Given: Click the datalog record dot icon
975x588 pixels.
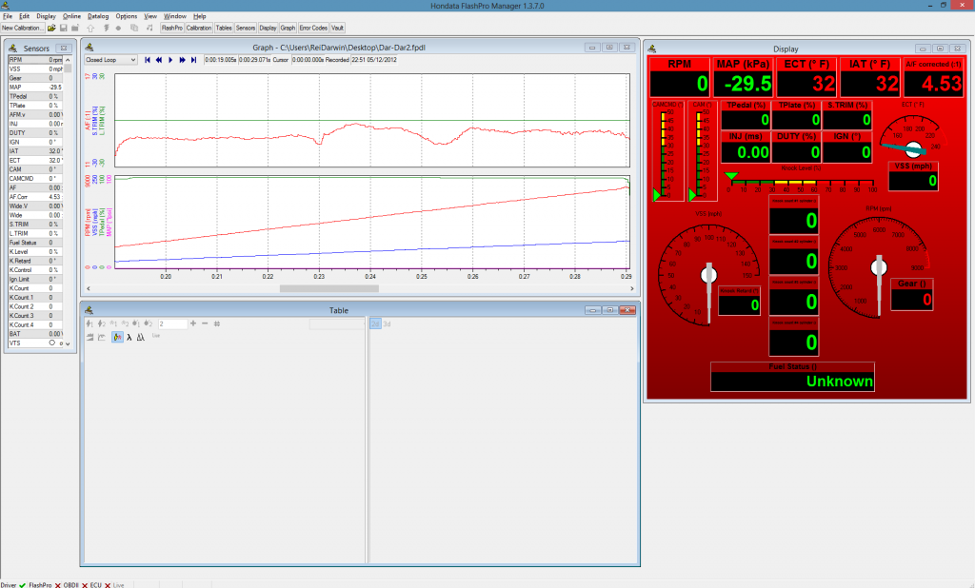Looking at the screenshot, I should tap(118, 28).
